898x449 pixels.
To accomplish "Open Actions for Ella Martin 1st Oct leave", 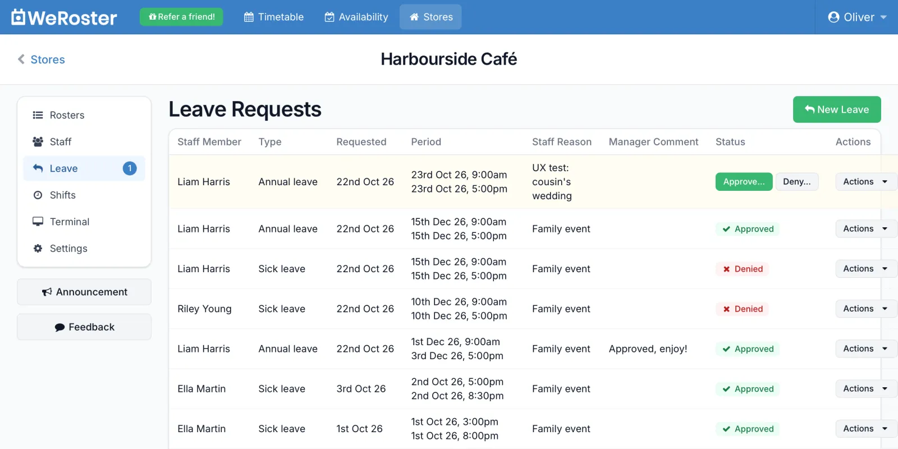I will [866, 428].
